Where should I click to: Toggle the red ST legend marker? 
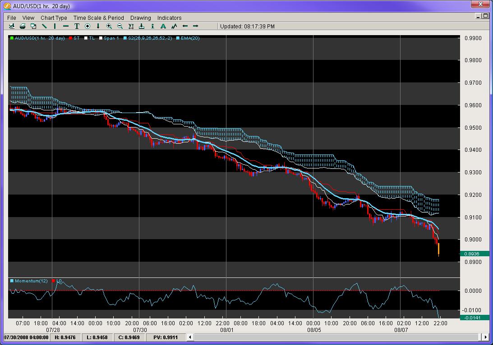[x=71, y=38]
